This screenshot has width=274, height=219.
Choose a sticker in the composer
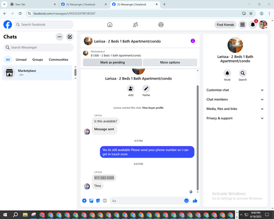98,201
